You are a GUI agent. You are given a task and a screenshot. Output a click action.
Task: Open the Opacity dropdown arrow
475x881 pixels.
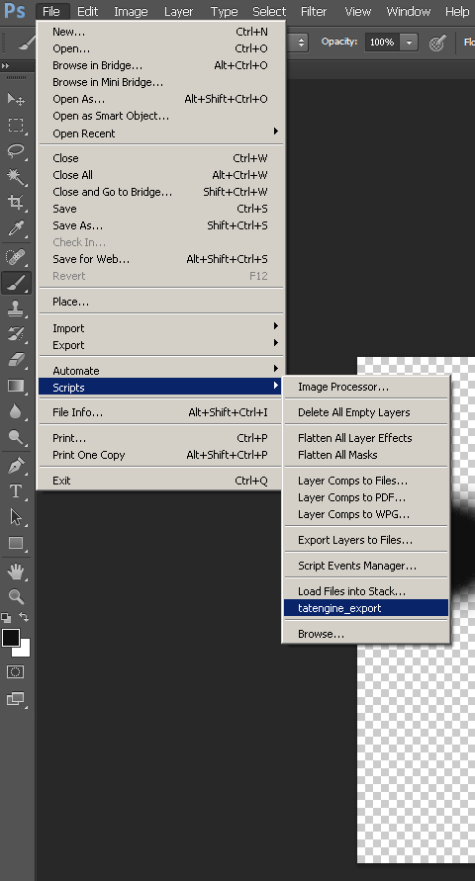(410, 43)
